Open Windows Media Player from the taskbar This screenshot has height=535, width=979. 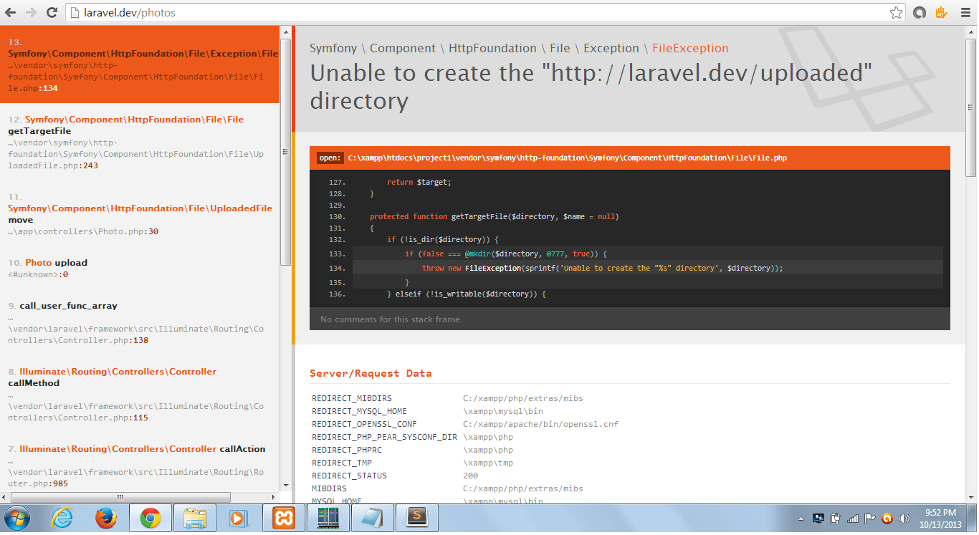(x=239, y=517)
